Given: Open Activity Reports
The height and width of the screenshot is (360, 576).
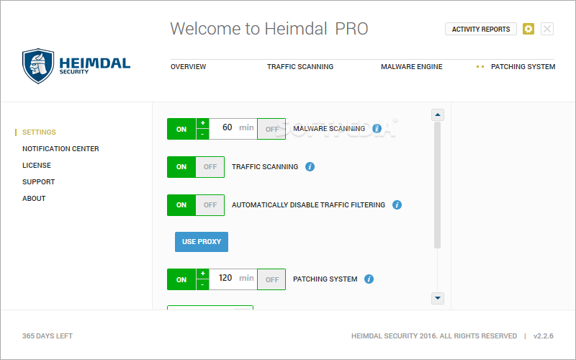Looking at the screenshot, I should click(481, 29).
